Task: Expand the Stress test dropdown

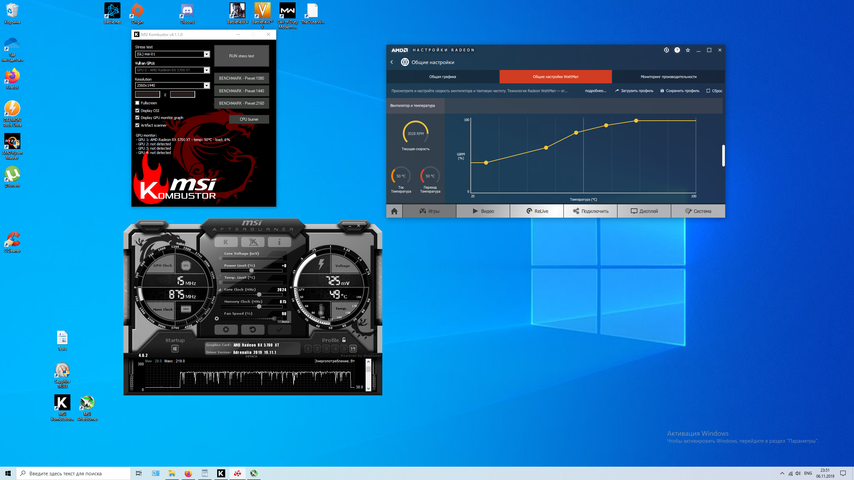Action: click(x=206, y=54)
